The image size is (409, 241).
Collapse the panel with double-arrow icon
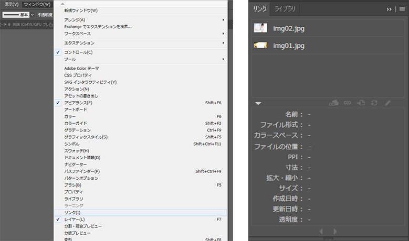pos(390,9)
